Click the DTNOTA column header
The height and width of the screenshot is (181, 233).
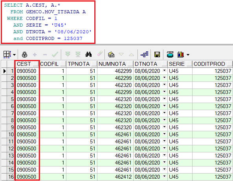tap(150, 64)
